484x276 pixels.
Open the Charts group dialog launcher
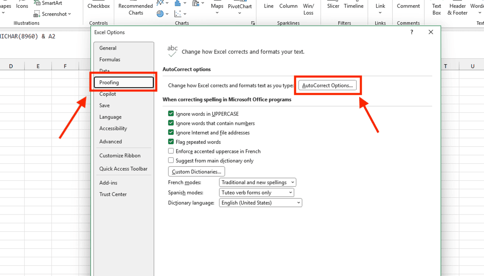coord(253,23)
